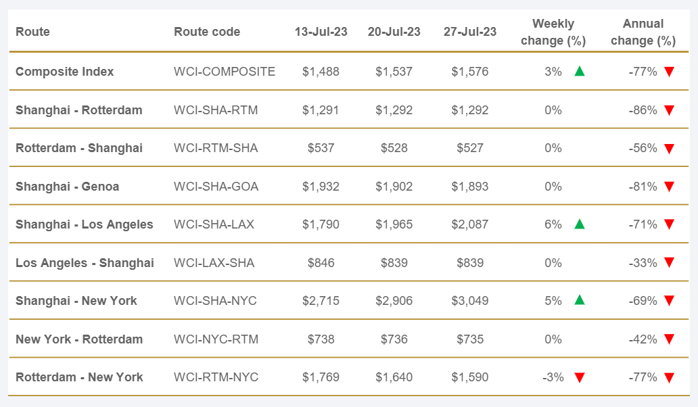Select the Route code column header
Viewport: 698px width, 407px height.
(x=207, y=32)
